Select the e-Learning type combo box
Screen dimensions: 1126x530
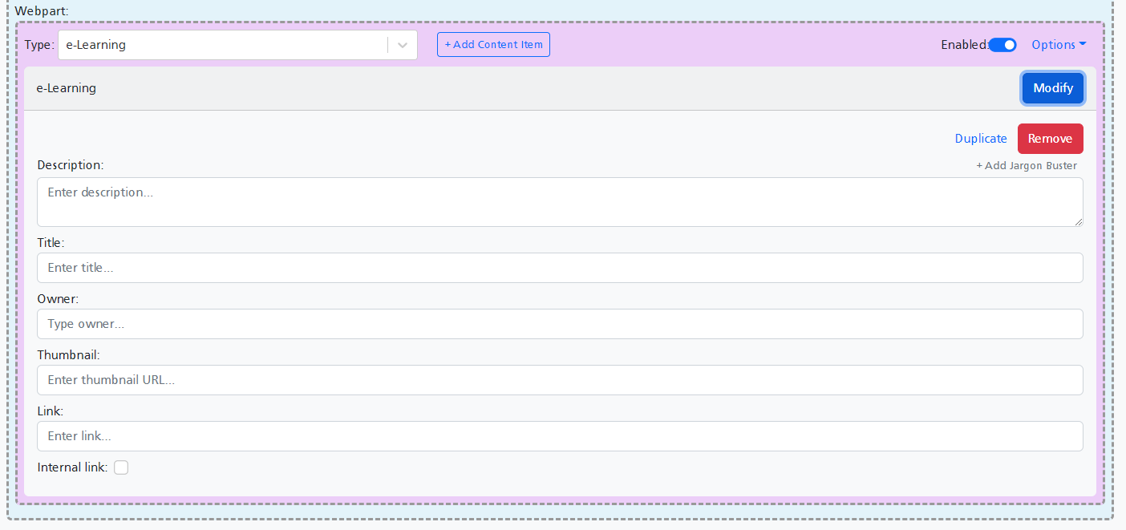click(x=237, y=45)
